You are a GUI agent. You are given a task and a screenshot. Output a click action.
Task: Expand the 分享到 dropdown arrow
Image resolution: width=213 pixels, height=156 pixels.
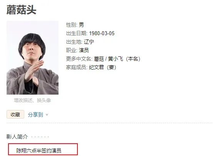(x=47, y=115)
